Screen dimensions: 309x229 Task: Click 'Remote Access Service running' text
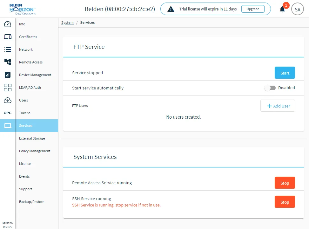(x=102, y=183)
